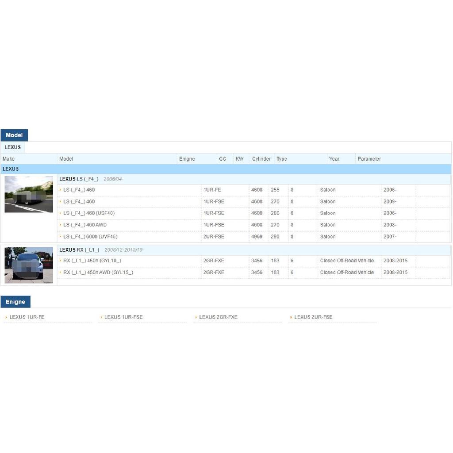Click the arrow bullet beside LEXUS 2GR-FXE
453x453 pixels.
click(196, 317)
